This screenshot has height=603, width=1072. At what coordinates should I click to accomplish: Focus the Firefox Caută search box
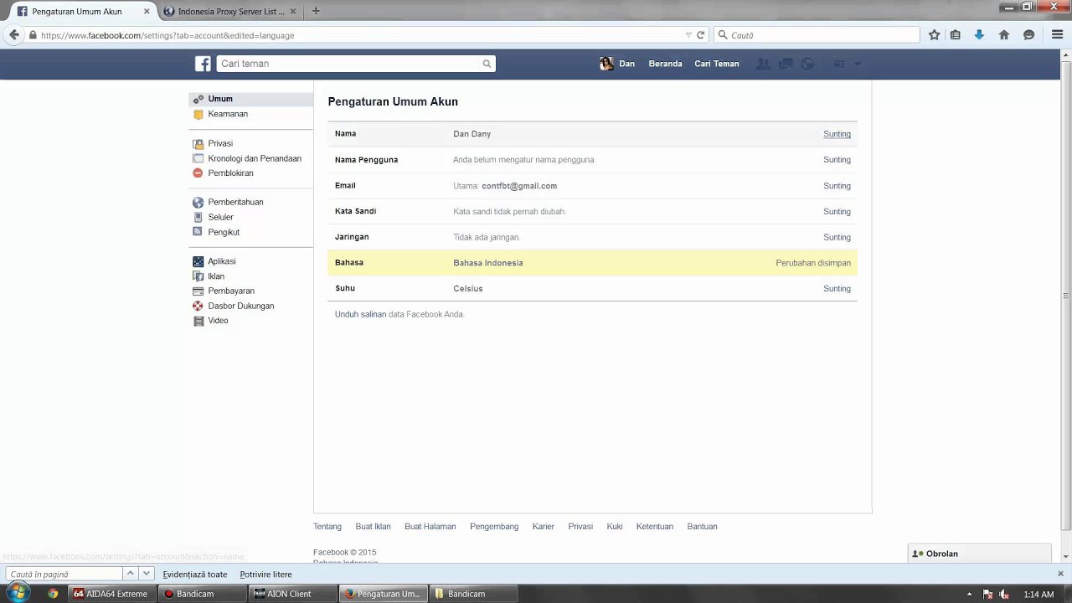[x=817, y=35]
